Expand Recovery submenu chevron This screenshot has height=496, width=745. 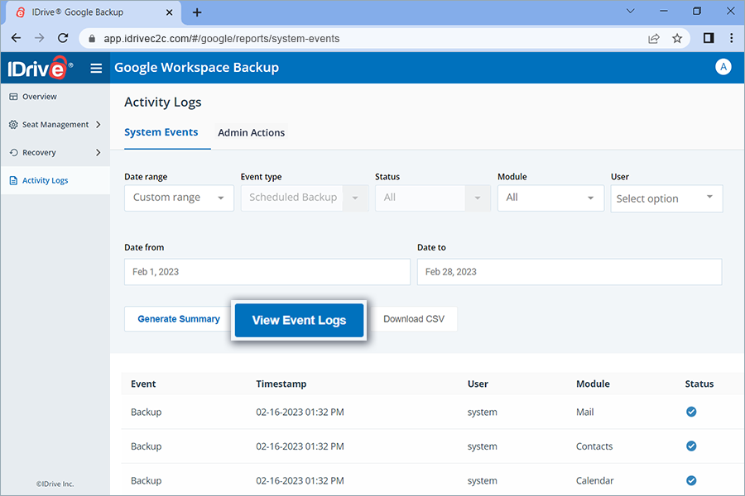coord(99,152)
